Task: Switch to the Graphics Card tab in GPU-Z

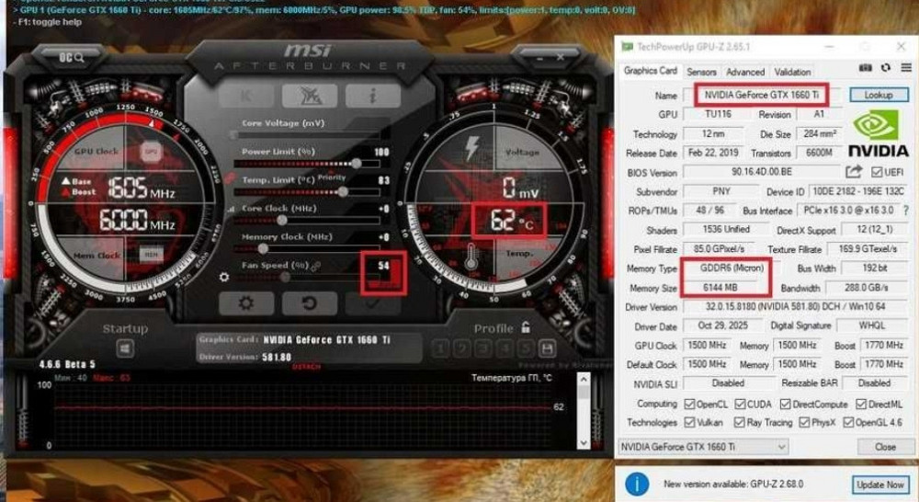Action: [650, 71]
